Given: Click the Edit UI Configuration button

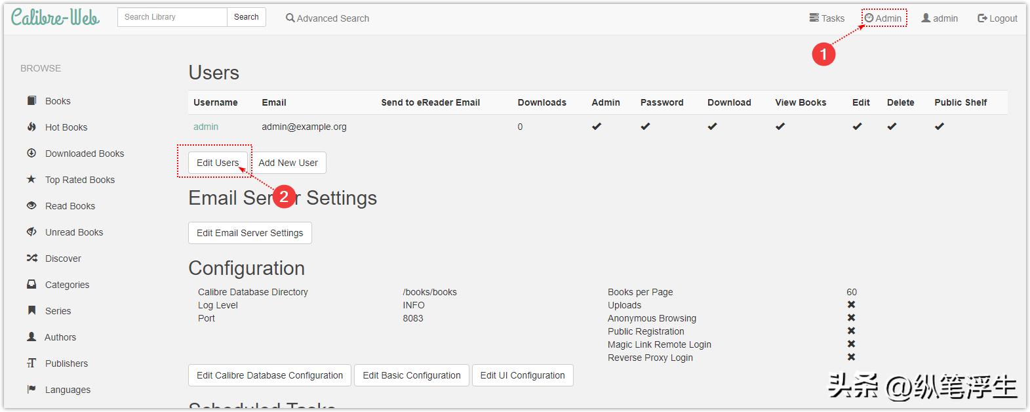Looking at the screenshot, I should pos(523,375).
